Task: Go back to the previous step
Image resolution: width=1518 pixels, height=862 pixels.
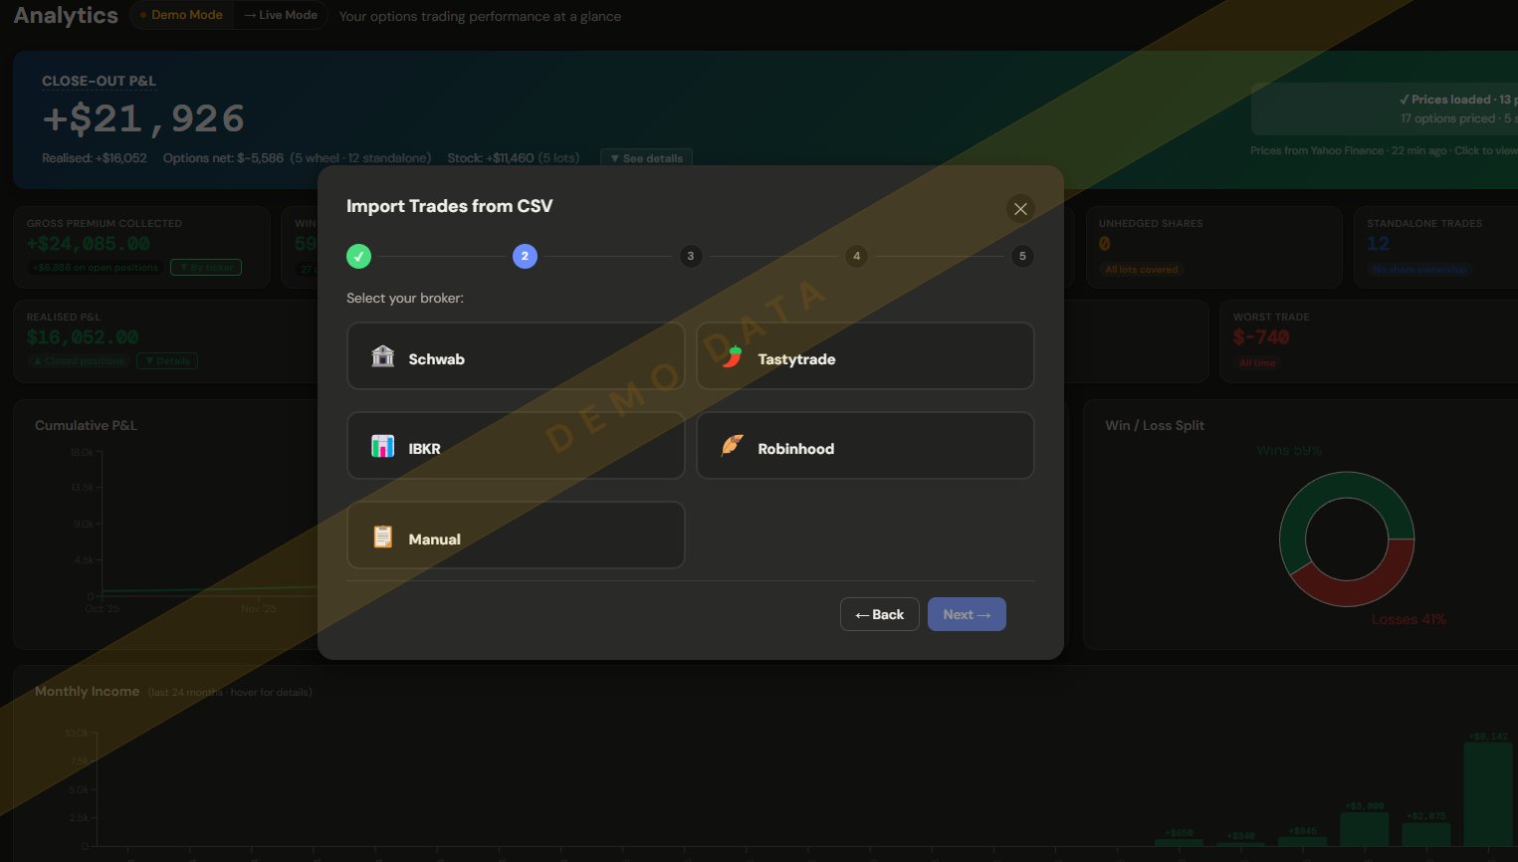Action: [x=879, y=614]
